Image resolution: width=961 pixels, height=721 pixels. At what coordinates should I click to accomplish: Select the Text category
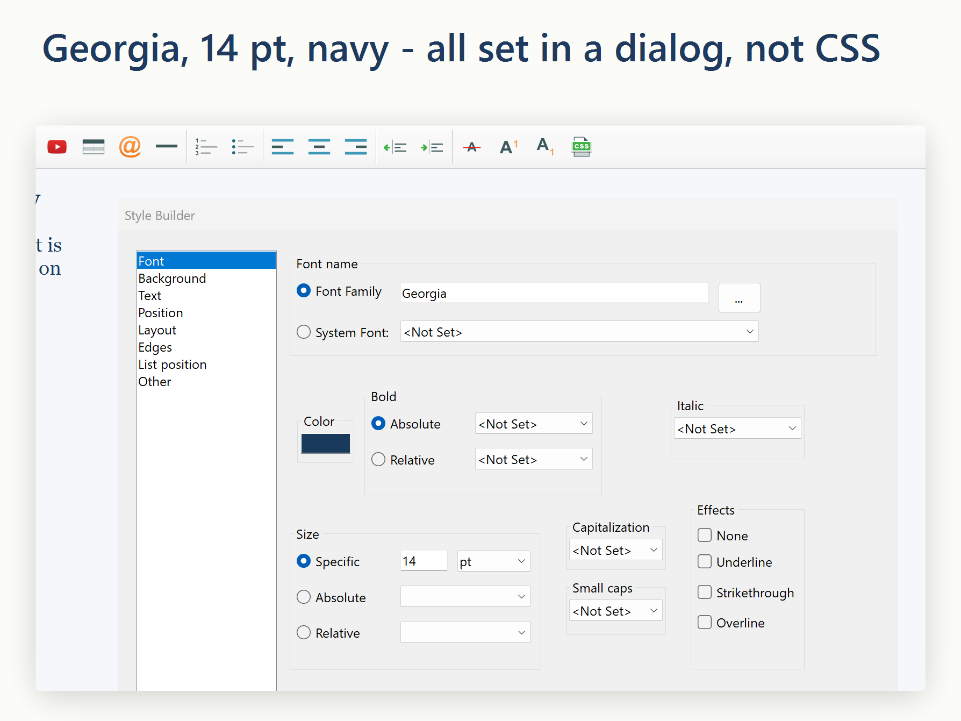tap(206, 295)
